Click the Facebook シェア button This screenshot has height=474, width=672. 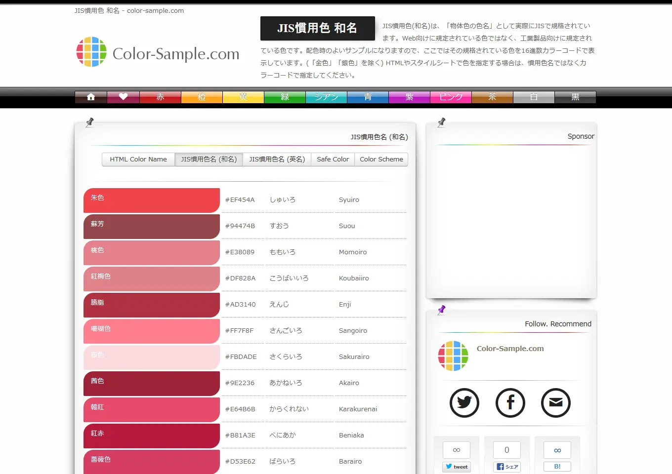507,467
